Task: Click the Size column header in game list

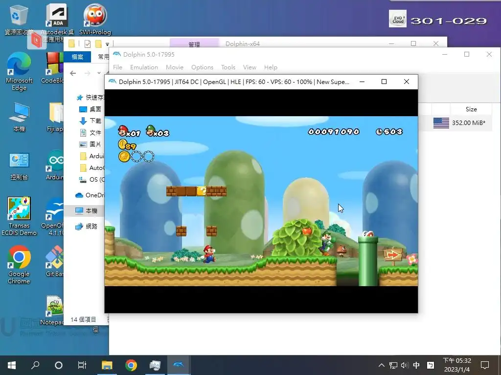Action: pyautogui.click(x=471, y=109)
